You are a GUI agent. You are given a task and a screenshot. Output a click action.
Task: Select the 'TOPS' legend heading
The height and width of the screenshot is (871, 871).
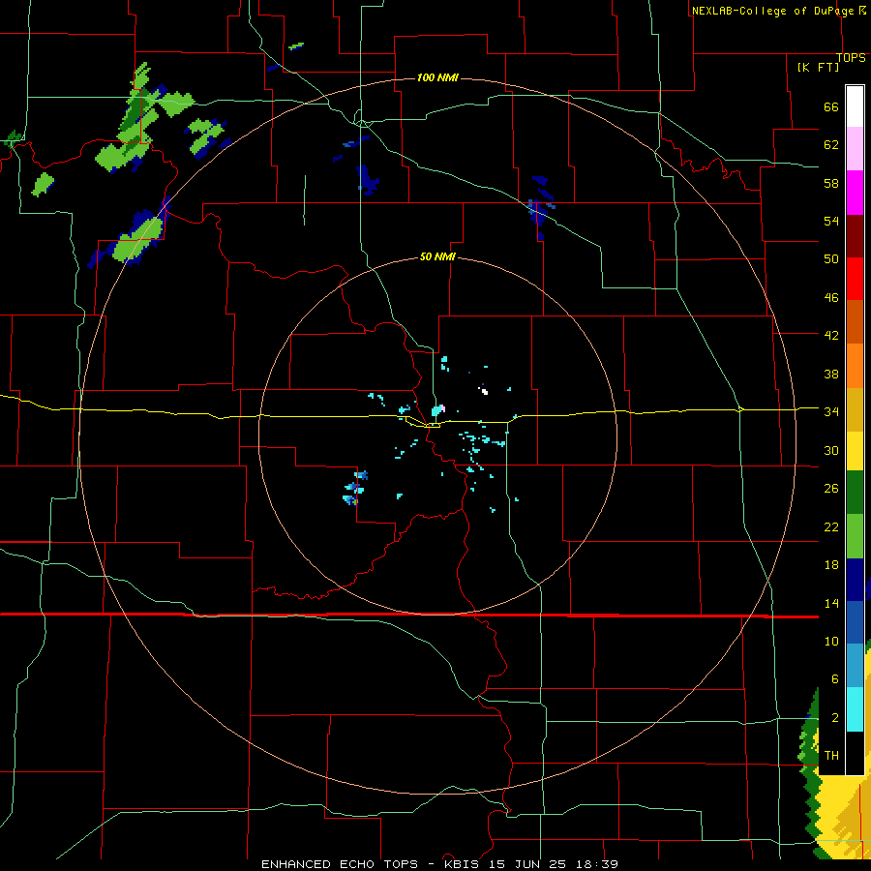pyautogui.click(x=851, y=57)
